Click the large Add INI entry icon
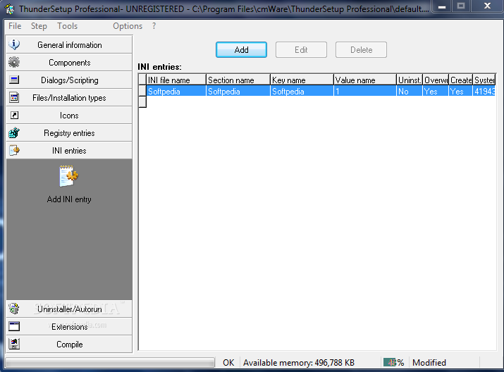Screen dimensions: 504x372 pyautogui.click(x=69, y=176)
